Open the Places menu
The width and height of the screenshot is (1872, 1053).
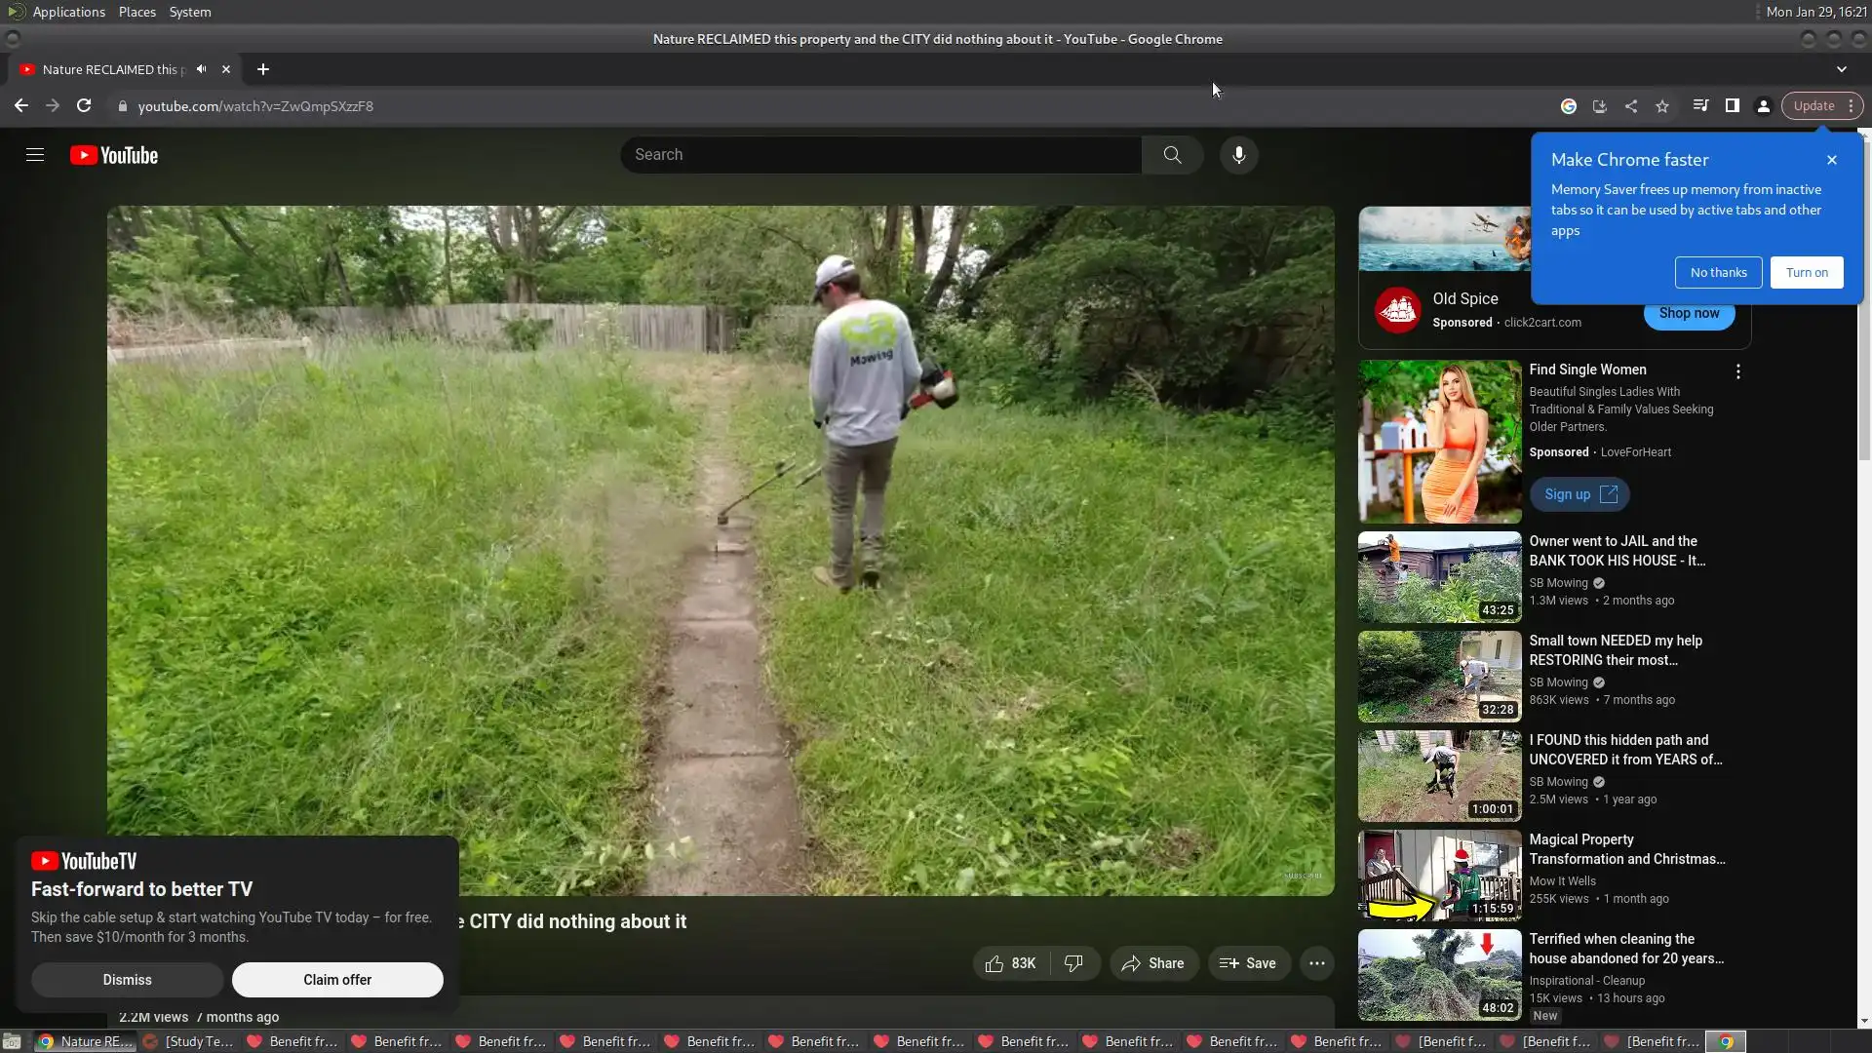pos(136,12)
